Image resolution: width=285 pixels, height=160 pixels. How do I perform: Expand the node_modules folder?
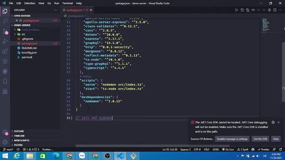30,30
